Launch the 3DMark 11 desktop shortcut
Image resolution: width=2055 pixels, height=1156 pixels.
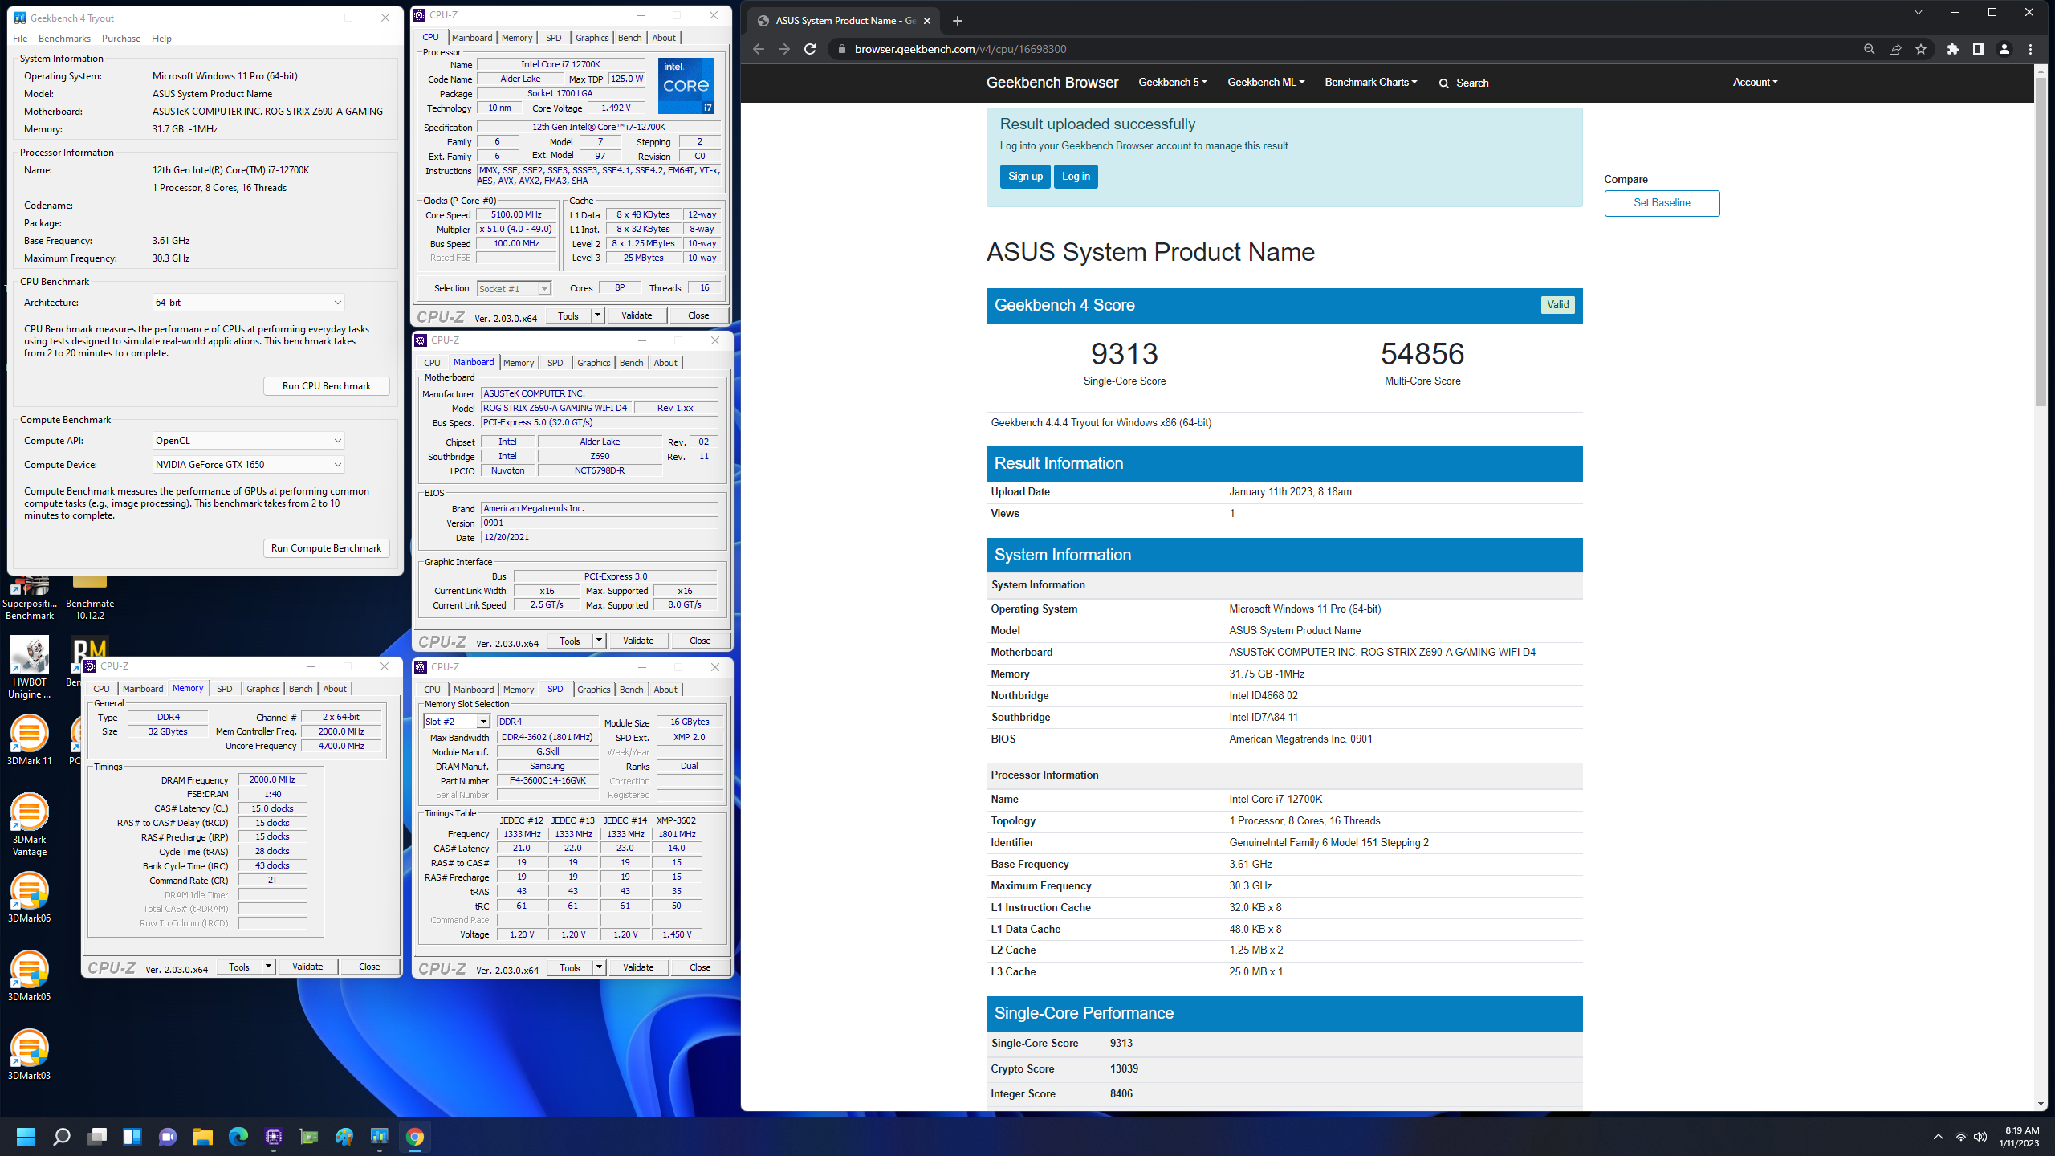pos(30,739)
